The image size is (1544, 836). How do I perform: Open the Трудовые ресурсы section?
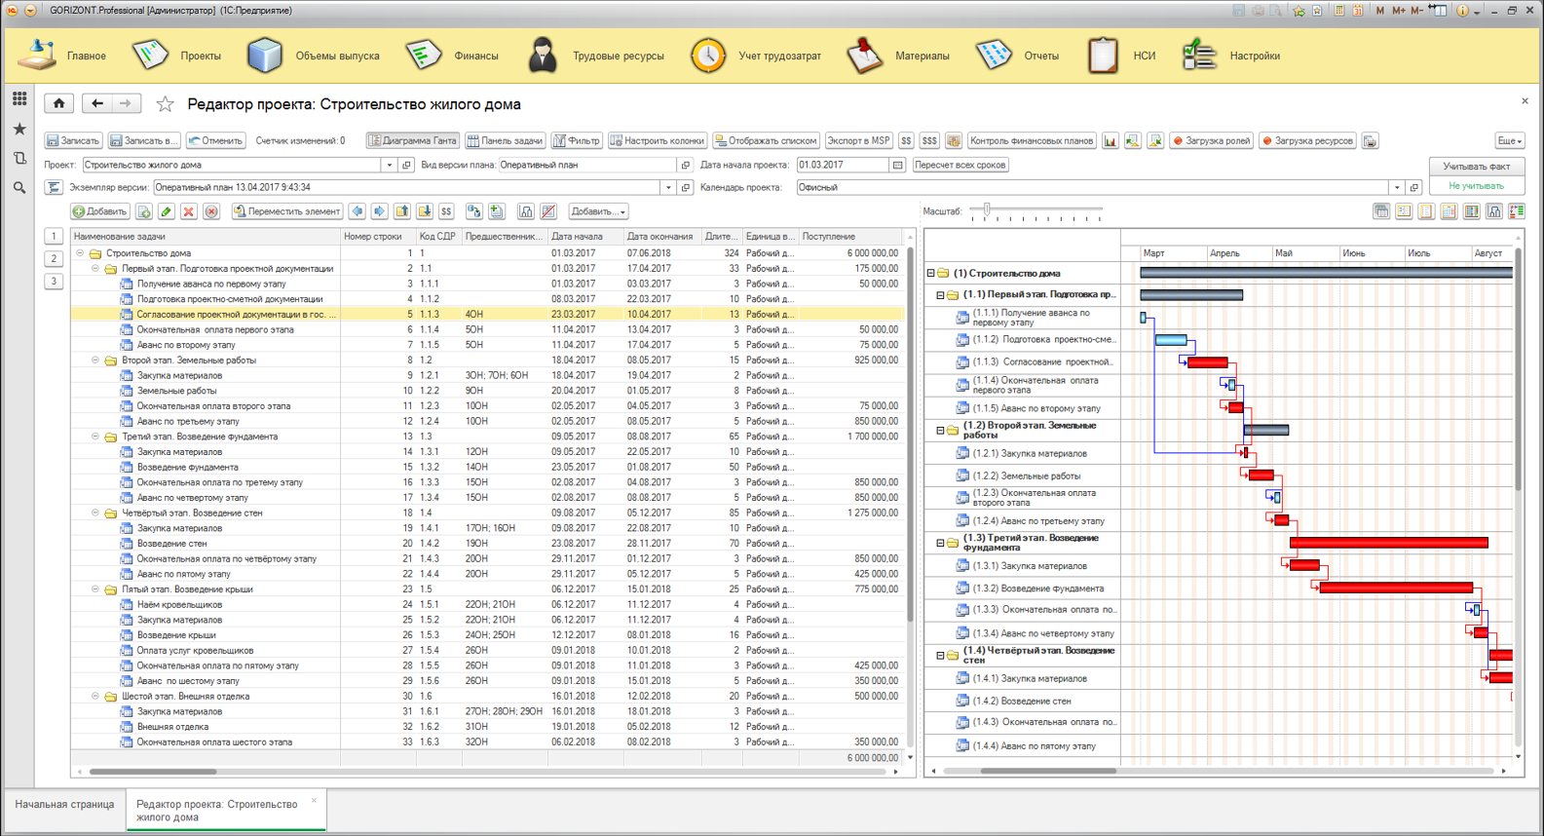pyautogui.click(x=595, y=56)
